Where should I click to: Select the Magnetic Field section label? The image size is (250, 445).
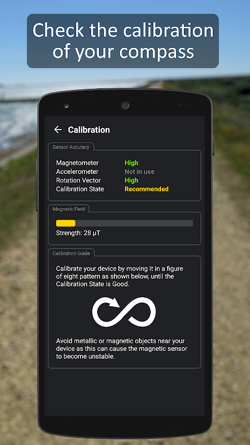[68, 209]
